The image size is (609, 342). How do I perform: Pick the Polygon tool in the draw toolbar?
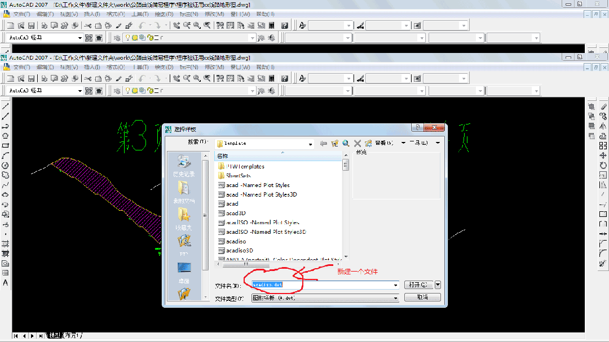point(6,136)
